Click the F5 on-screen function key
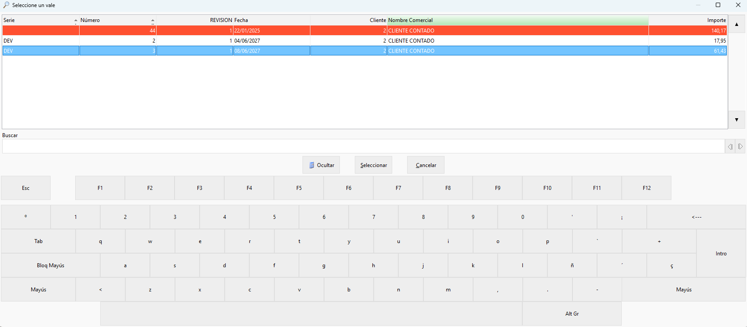Viewport: 747px width, 327px height. (x=299, y=188)
